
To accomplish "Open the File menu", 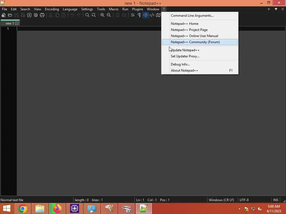I will pyautogui.click(x=4, y=9).
